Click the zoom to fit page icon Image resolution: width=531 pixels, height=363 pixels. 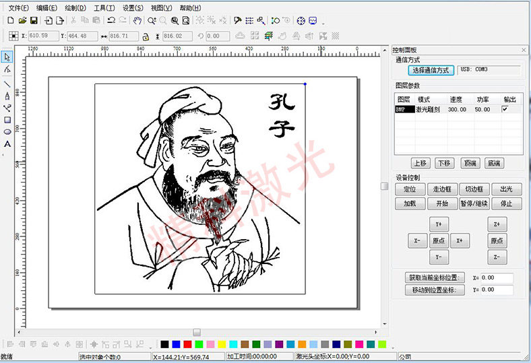click(x=186, y=21)
